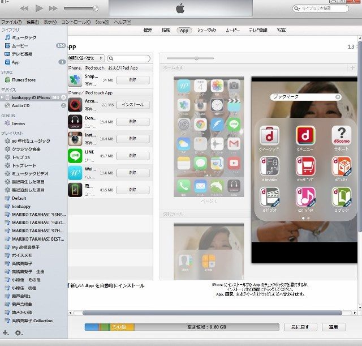Click 削除 button for Snapseed app
The height and width of the screenshot is (346, 362).
click(x=133, y=80)
